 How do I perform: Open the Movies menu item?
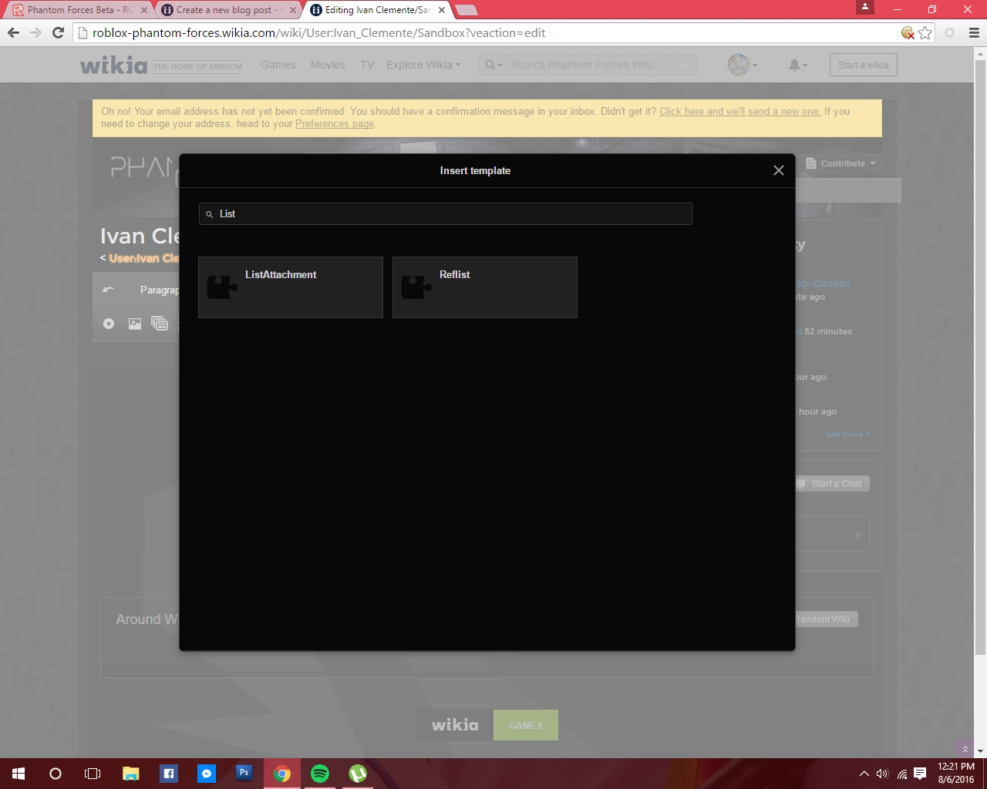tap(328, 65)
